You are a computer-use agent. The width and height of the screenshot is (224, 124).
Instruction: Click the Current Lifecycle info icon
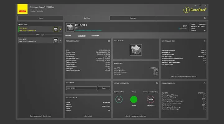click(204, 83)
